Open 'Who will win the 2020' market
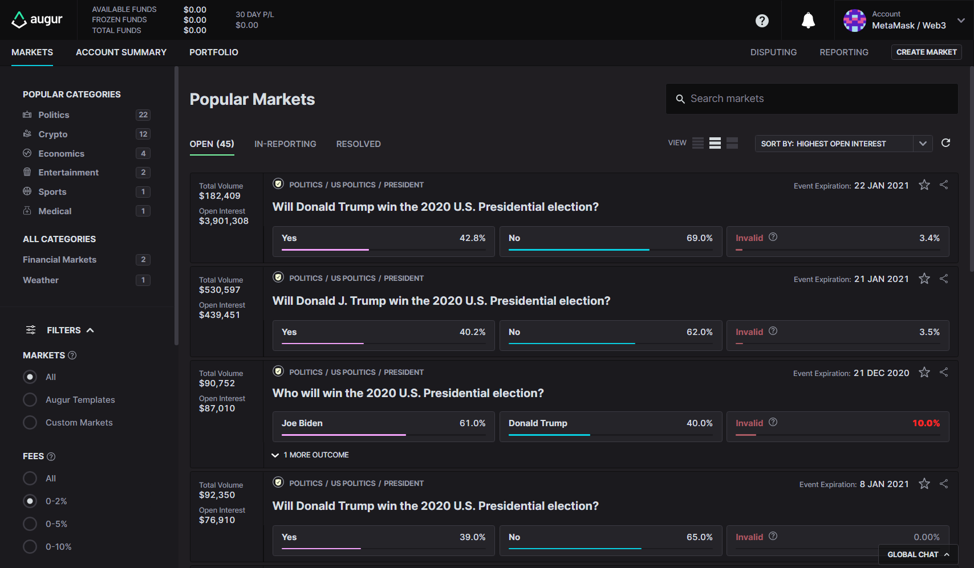This screenshot has height=568, width=974. tap(408, 393)
